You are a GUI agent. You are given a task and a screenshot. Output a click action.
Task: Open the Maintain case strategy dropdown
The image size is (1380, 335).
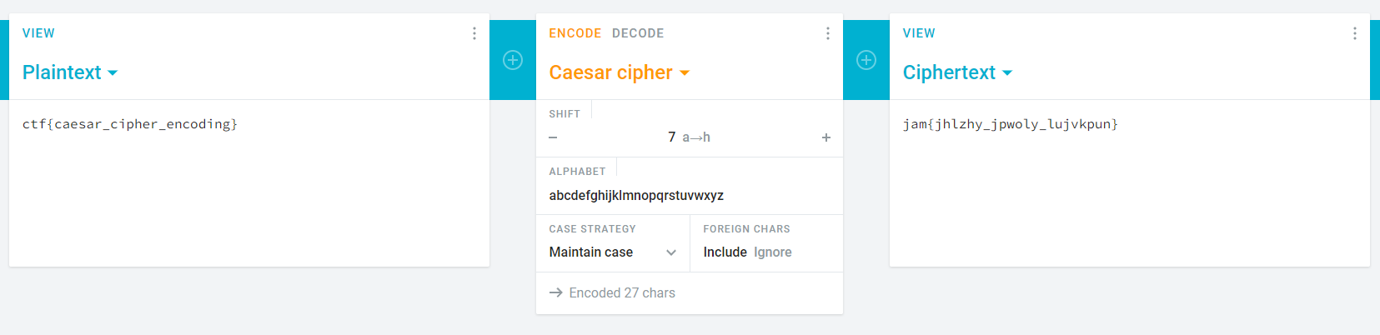[x=612, y=252]
